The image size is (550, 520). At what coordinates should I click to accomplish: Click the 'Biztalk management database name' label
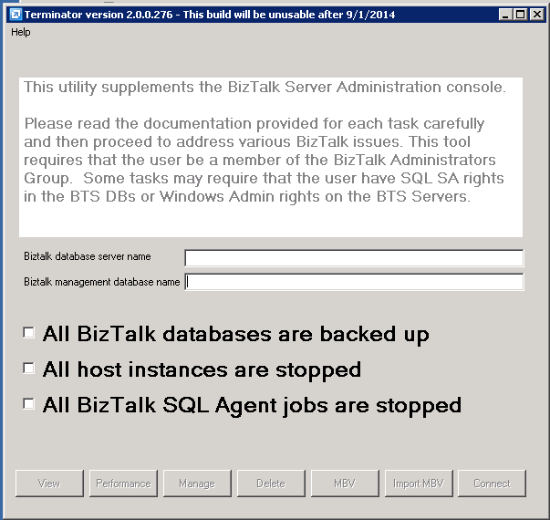102,282
